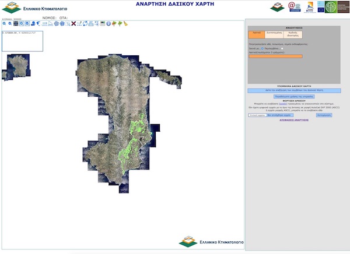This screenshot has width=350, height=254.
Task: Click the zoom out magnifier tool
Action: [x=10, y=24]
